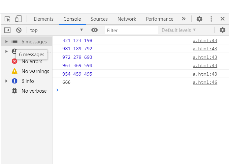Switch to the Network tab
Image resolution: width=229 pixels, height=164 pixels.
[127, 19]
